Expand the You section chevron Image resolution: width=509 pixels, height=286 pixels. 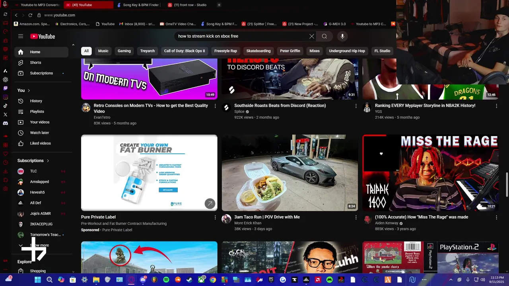pyautogui.click(x=29, y=91)
